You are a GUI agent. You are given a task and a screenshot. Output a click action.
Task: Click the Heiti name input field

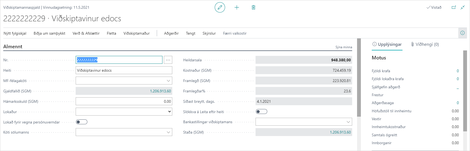124,70
